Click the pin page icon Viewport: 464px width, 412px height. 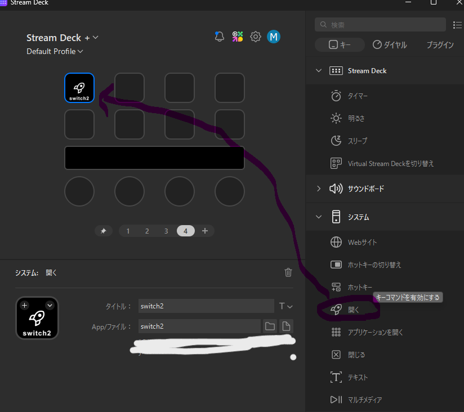[103, 231]
